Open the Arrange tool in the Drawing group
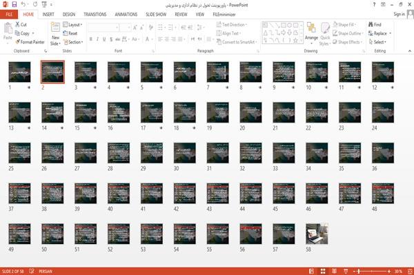 [311, 33]
